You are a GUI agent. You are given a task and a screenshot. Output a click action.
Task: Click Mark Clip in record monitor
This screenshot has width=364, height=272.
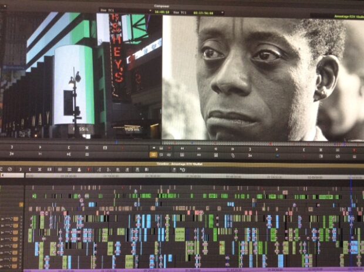click(x=321, y=150)
